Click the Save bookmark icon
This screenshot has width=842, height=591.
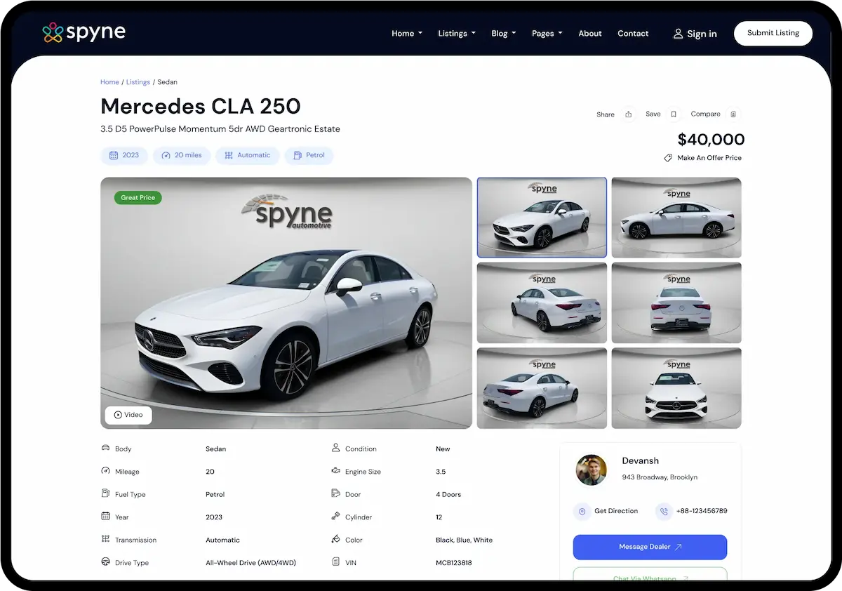(674, 114)
